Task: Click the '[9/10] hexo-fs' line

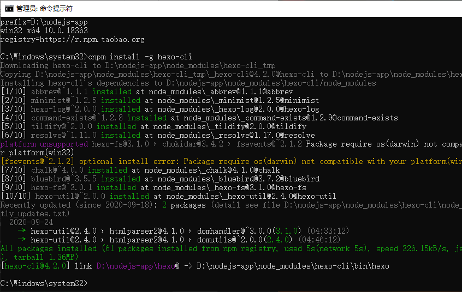Action: pos(153,187)
